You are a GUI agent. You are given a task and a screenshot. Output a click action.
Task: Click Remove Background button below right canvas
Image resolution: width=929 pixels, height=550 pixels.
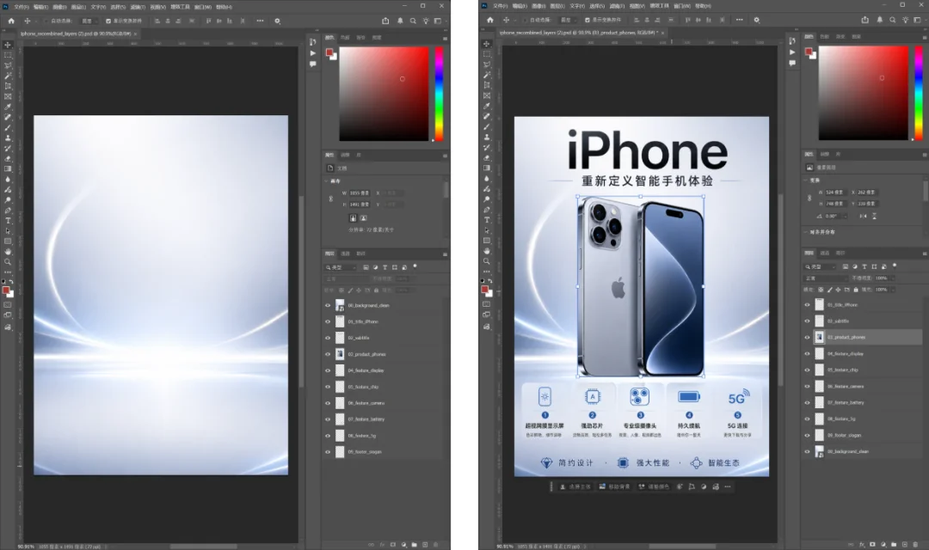(614, 486)
